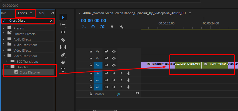Toggle track lock for A2
This screenshot has height=111, width=238.
91,80
